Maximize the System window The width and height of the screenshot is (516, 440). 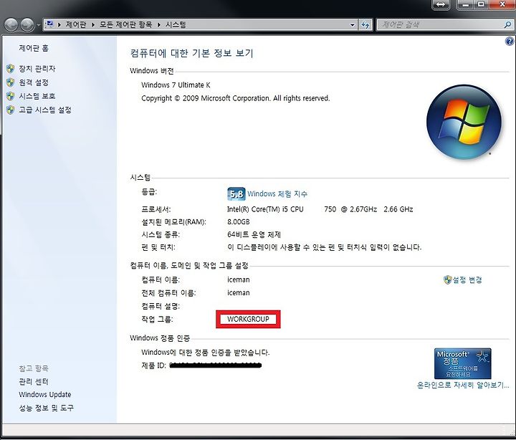click(481, 4)
